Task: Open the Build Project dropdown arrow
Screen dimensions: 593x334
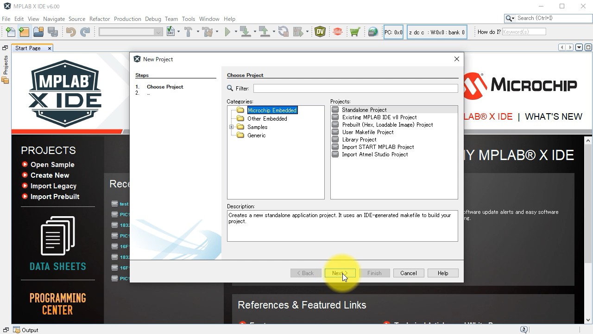Action: click(x=198, y=32)
